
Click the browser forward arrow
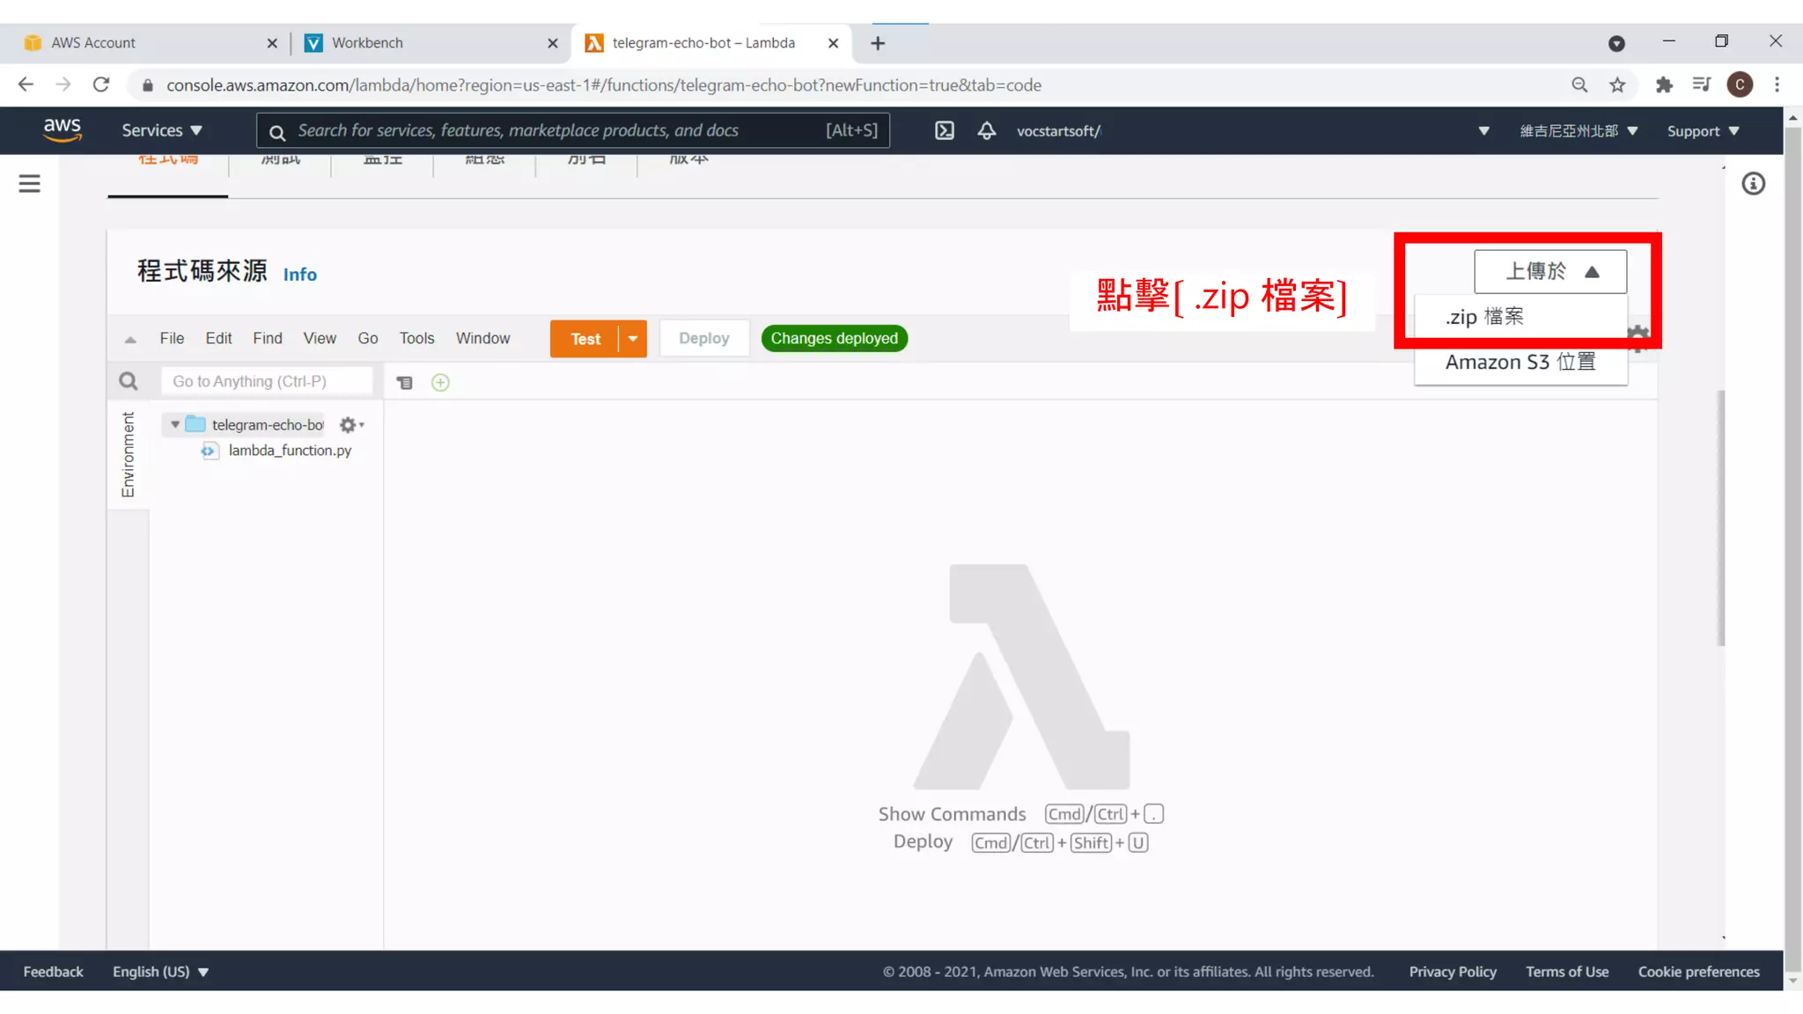tap(63, 84)
